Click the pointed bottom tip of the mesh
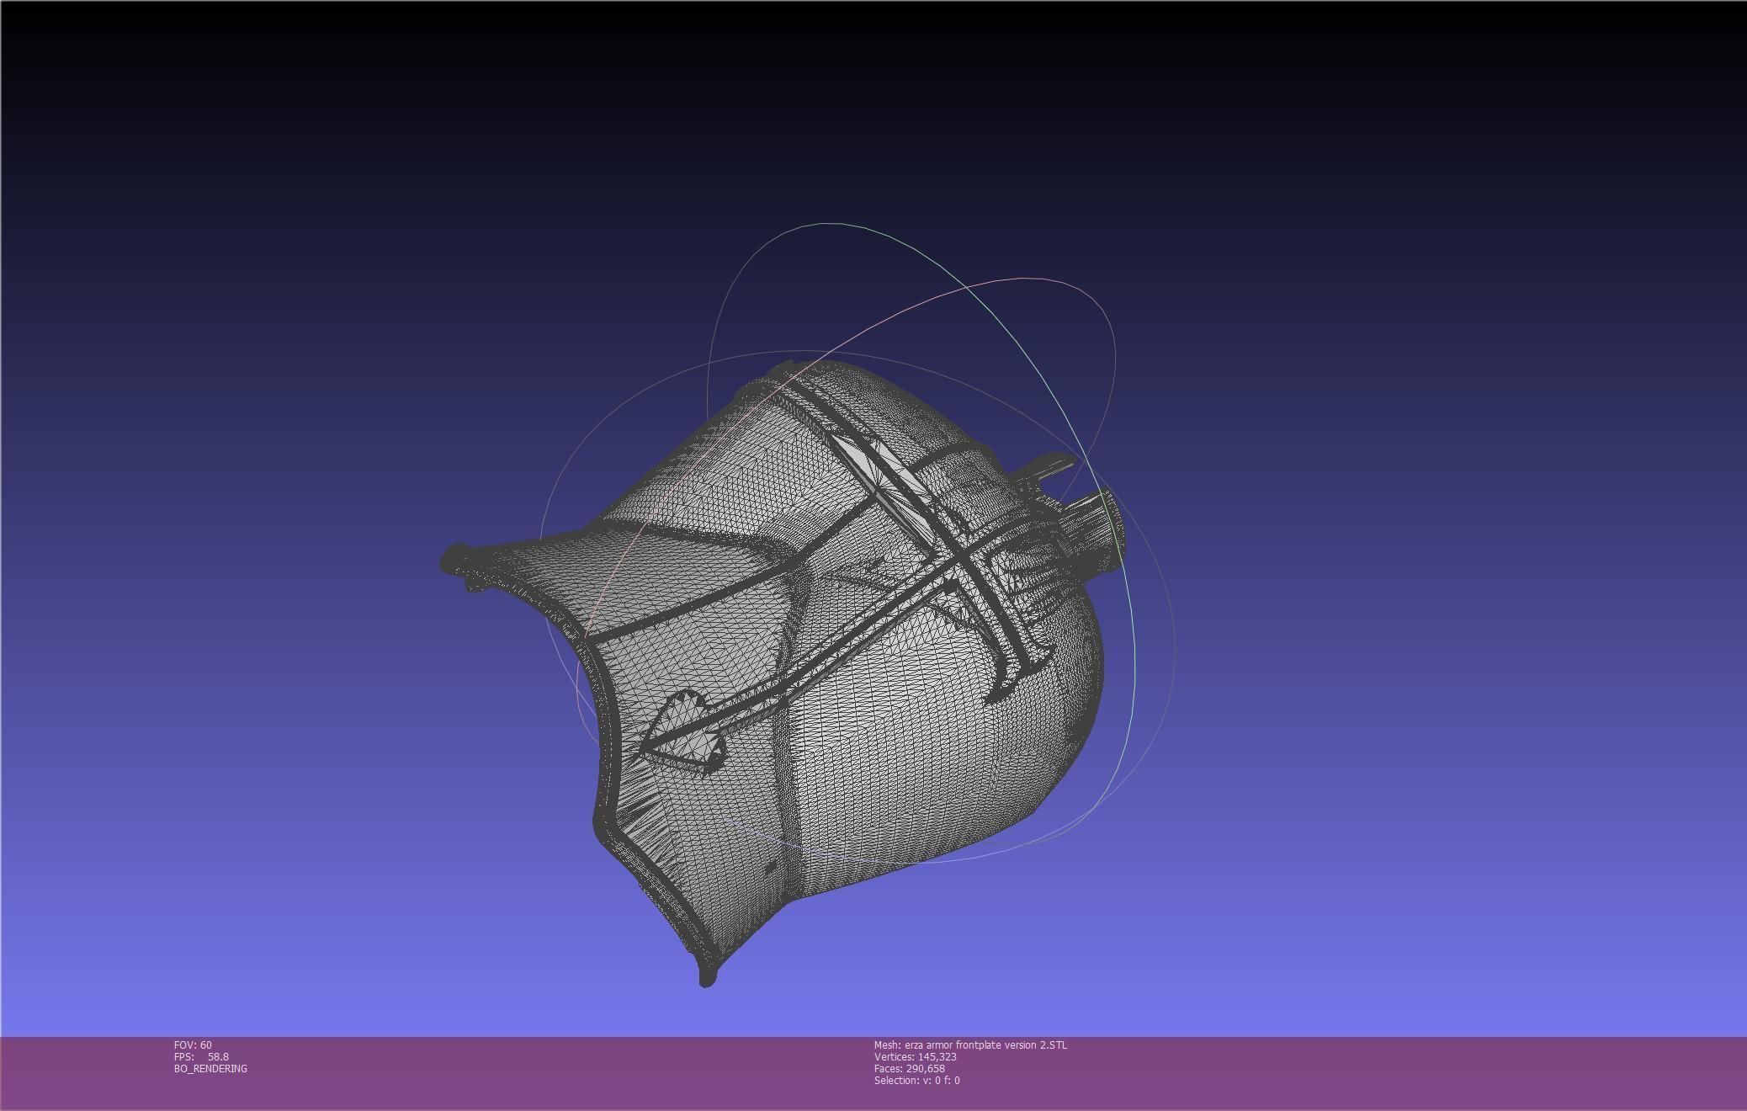 coord(706,976)
